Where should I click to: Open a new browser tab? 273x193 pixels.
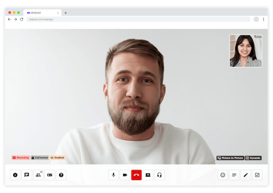click(x=66, y=13)
